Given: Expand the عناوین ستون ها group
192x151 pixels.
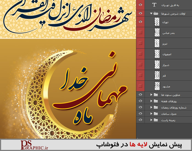Looking at the screenshot, I should 151,95.
